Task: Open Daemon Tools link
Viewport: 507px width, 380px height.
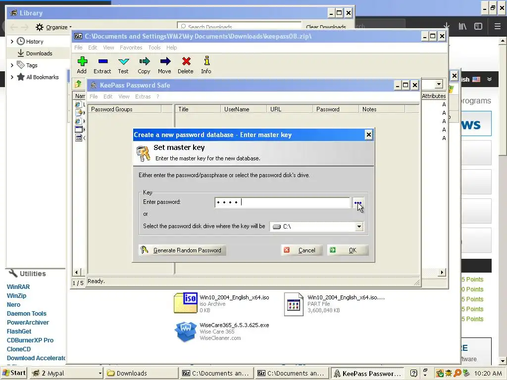Action: [x=27, y=313]
